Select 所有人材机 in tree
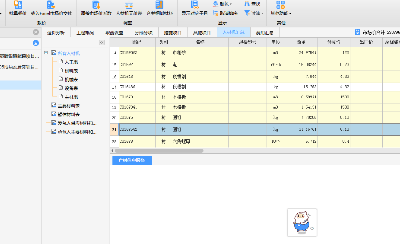The image size is (400, 244). [69, 53]
